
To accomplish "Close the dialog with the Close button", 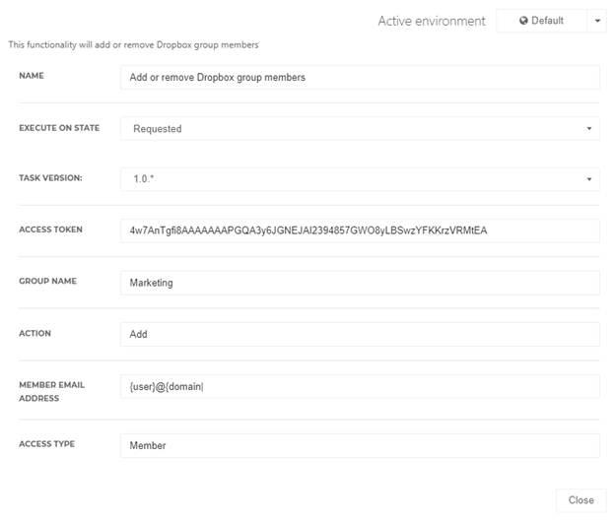I will pyautogui.click(x=581, y=500).
